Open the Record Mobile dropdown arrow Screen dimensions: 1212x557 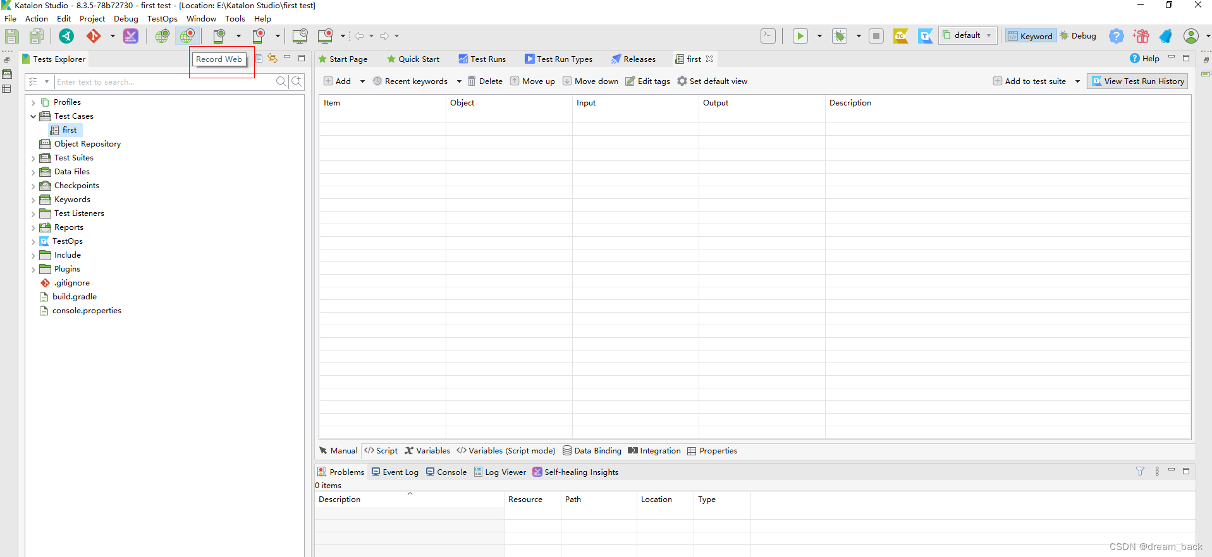(278, 36)
